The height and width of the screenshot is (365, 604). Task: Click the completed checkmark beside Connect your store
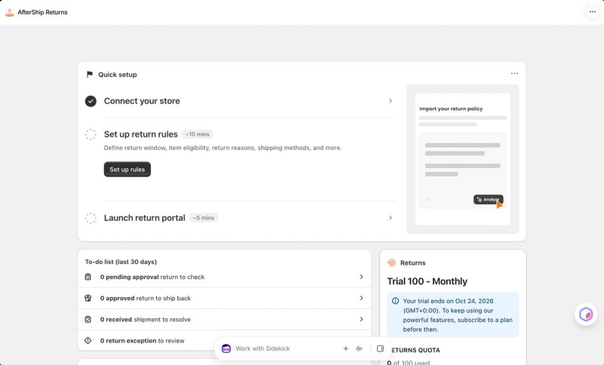91,101
